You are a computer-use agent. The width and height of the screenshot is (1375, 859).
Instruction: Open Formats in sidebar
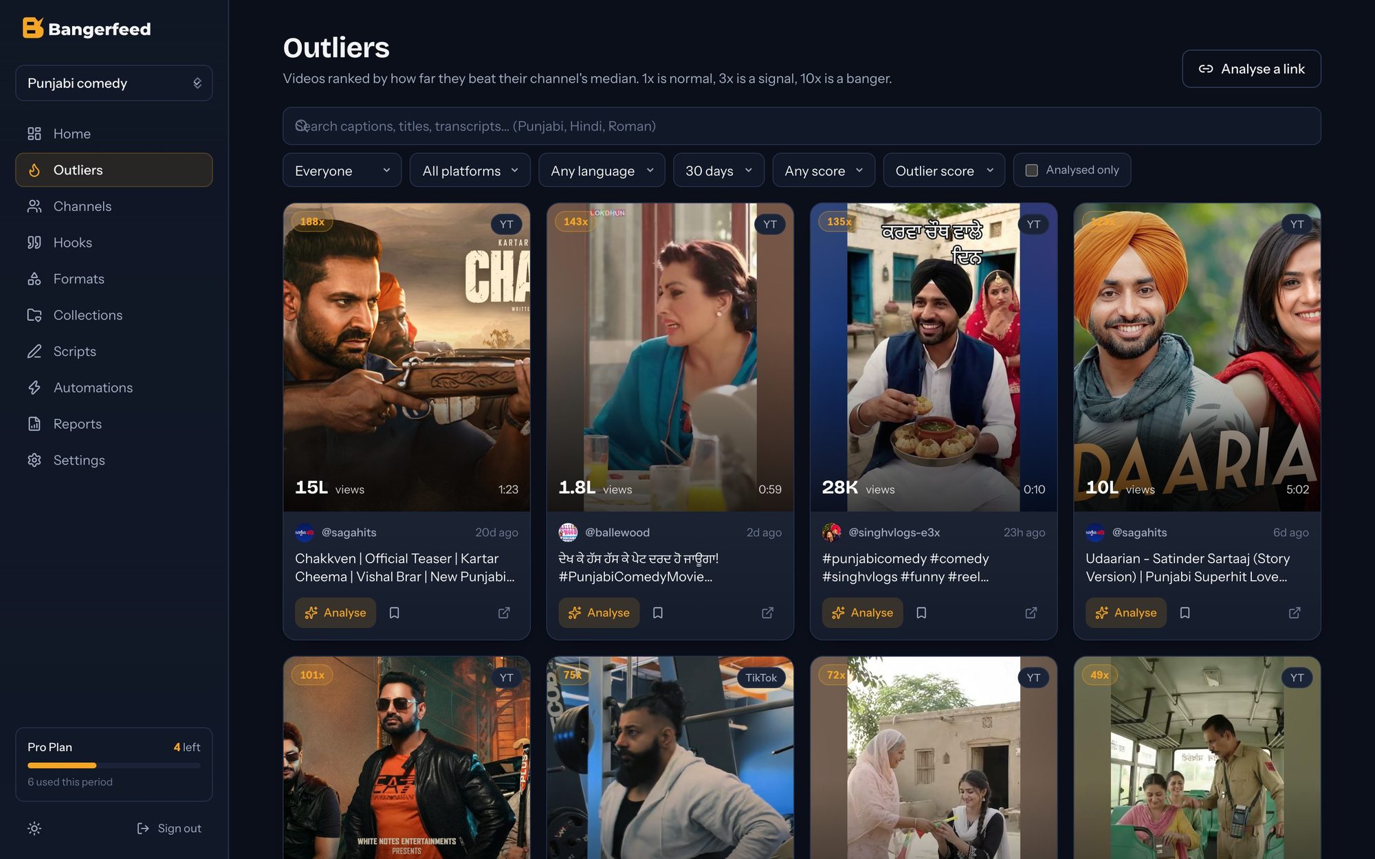(114, 279)
